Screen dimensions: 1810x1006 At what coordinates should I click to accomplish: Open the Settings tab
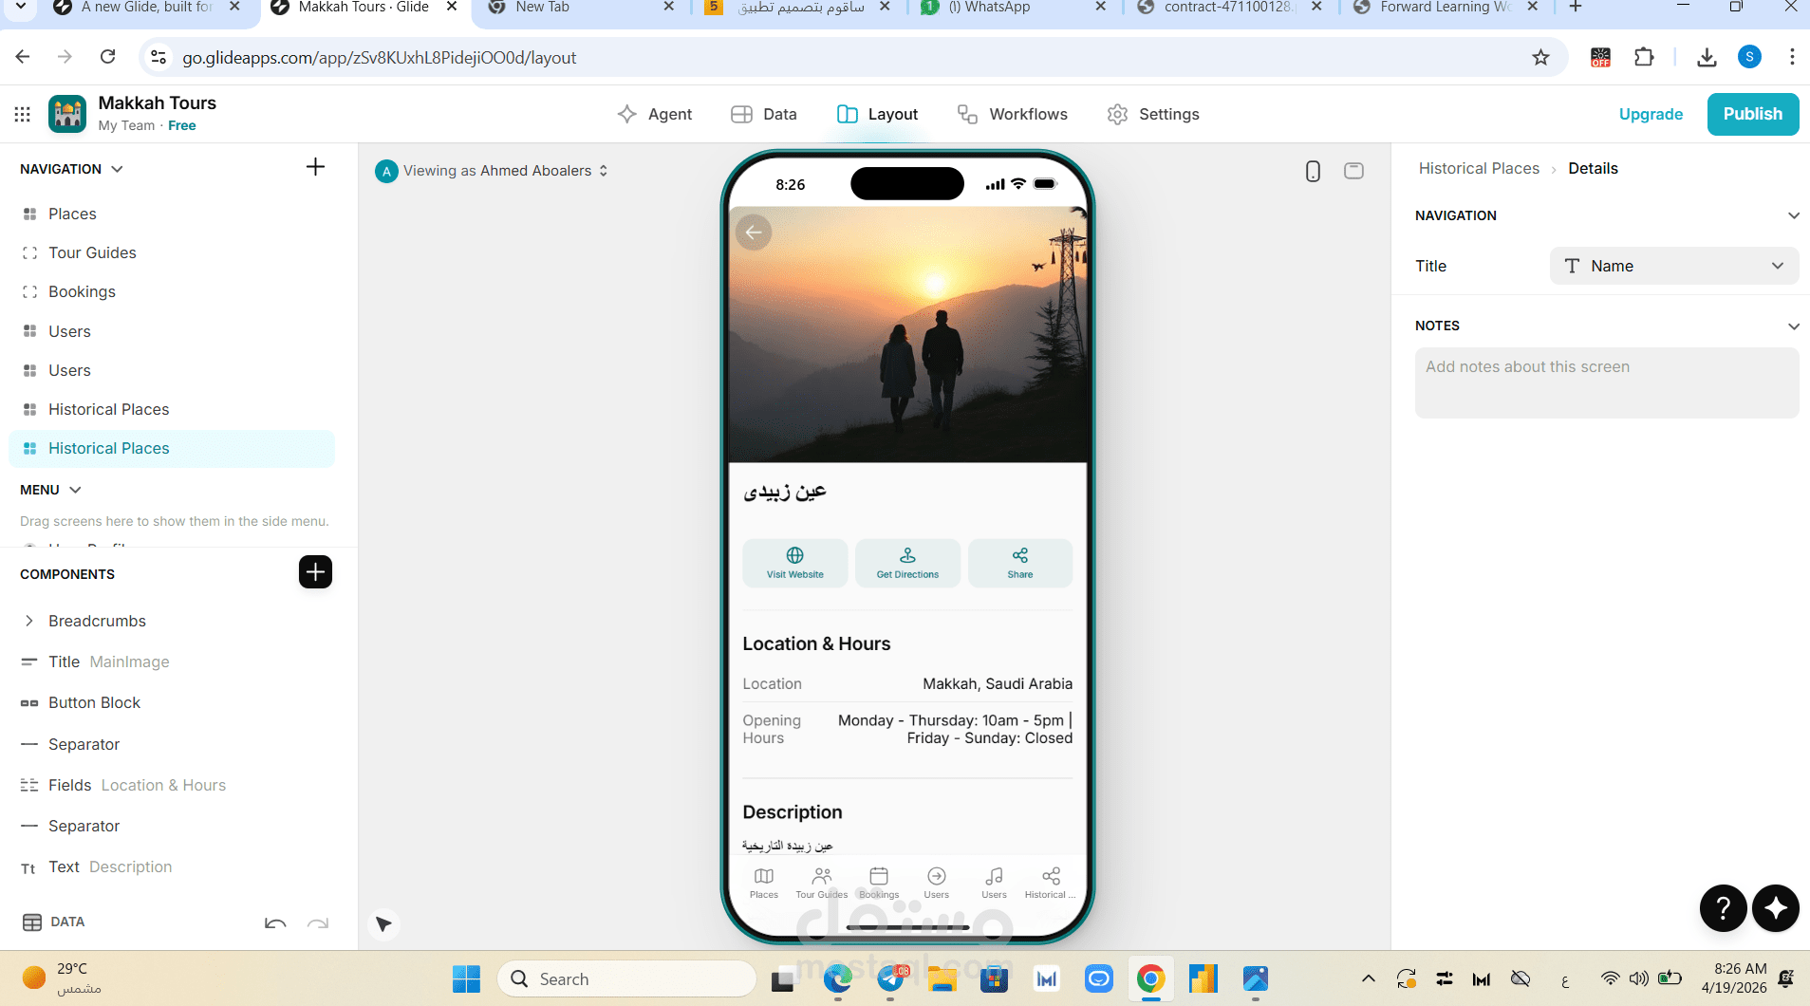coord(1152,114)
